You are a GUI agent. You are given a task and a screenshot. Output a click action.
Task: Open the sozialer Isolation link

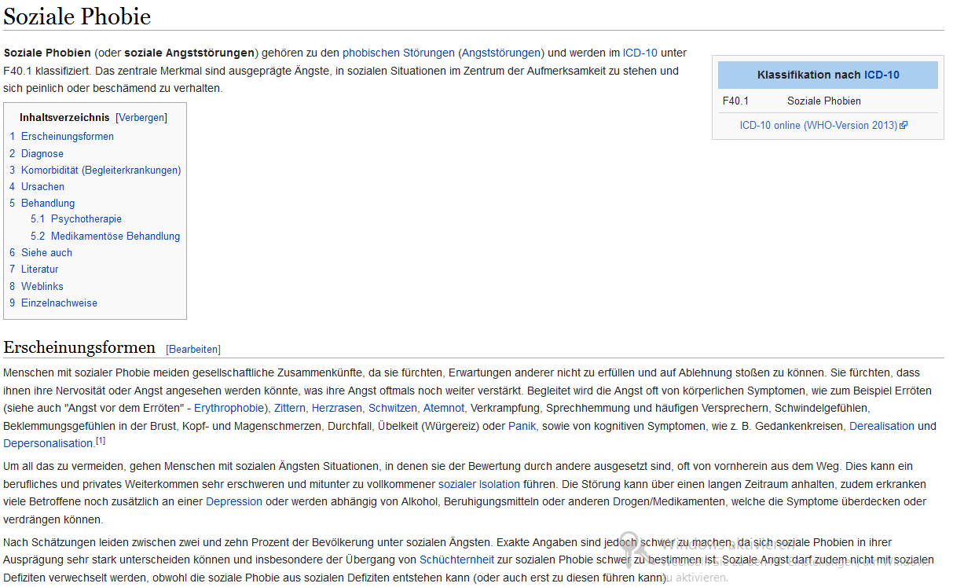pos(479,483)
